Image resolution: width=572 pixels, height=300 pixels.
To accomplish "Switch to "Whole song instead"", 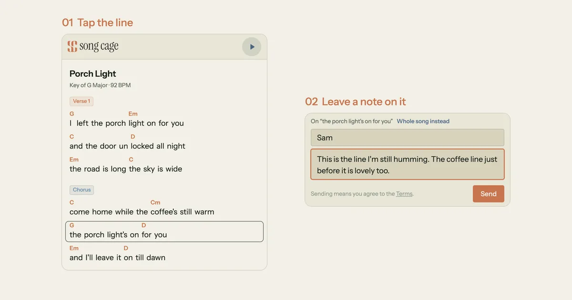I will point(423,121).
